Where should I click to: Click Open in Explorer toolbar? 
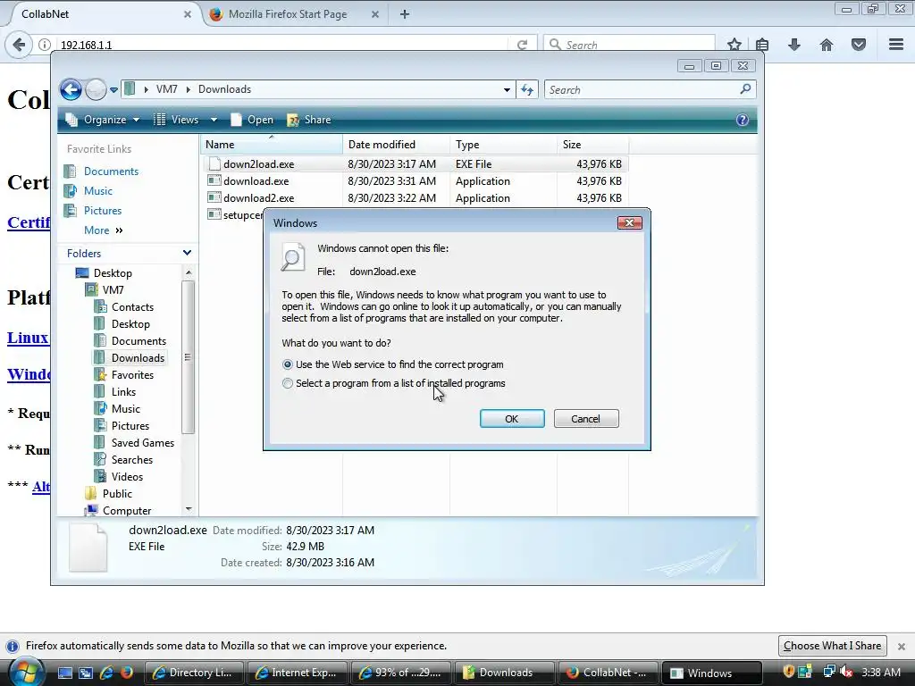tap(252, 120)
